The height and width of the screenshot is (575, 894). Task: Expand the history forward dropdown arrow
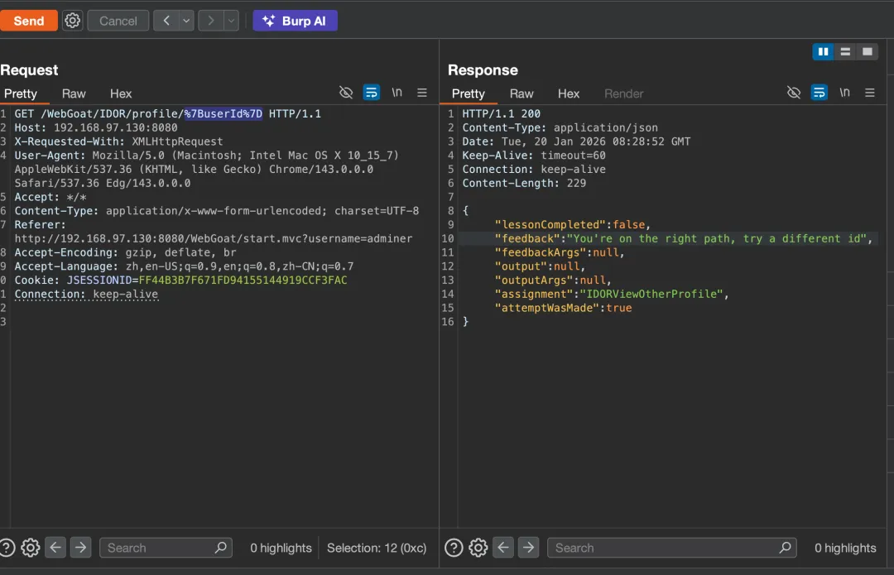[x=231, y=21]
